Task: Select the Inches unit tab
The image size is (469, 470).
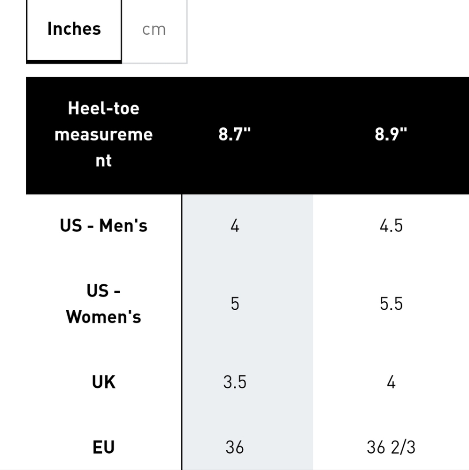Action: coord(74,29)
